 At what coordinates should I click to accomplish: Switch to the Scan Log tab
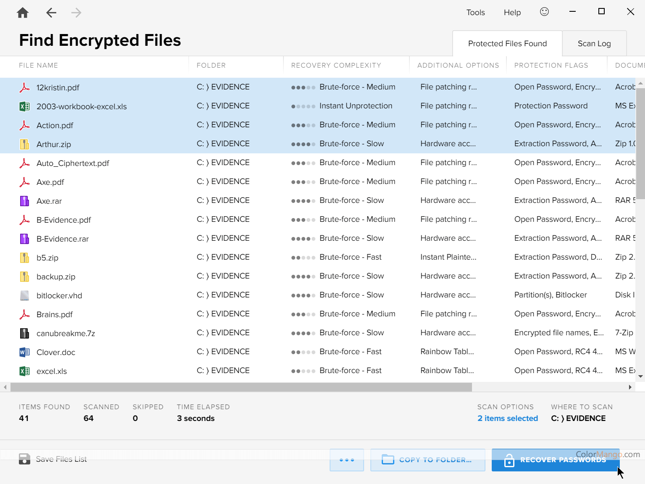pos(594,44)
